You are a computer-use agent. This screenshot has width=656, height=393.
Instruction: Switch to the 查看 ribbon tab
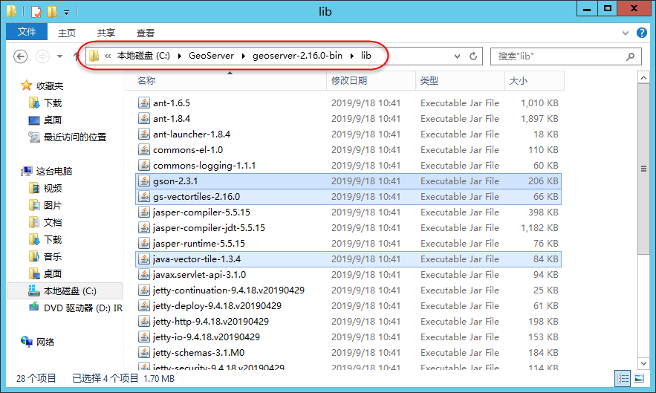point(145,33)
